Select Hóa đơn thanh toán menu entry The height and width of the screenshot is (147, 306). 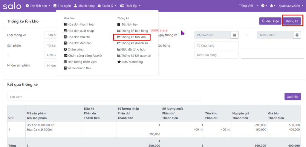pyautogui.click(x=79, y=24)
